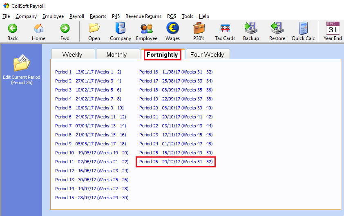The width and height of the screenshot is (344, 216).
Task: Open the Payroll menu
Action: (77, 16)
